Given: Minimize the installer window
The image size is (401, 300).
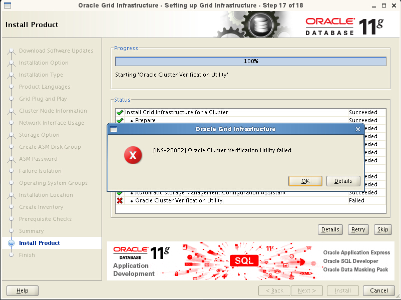Looking at the screenshot, I should pyautogui.click(x=374, y=6).
